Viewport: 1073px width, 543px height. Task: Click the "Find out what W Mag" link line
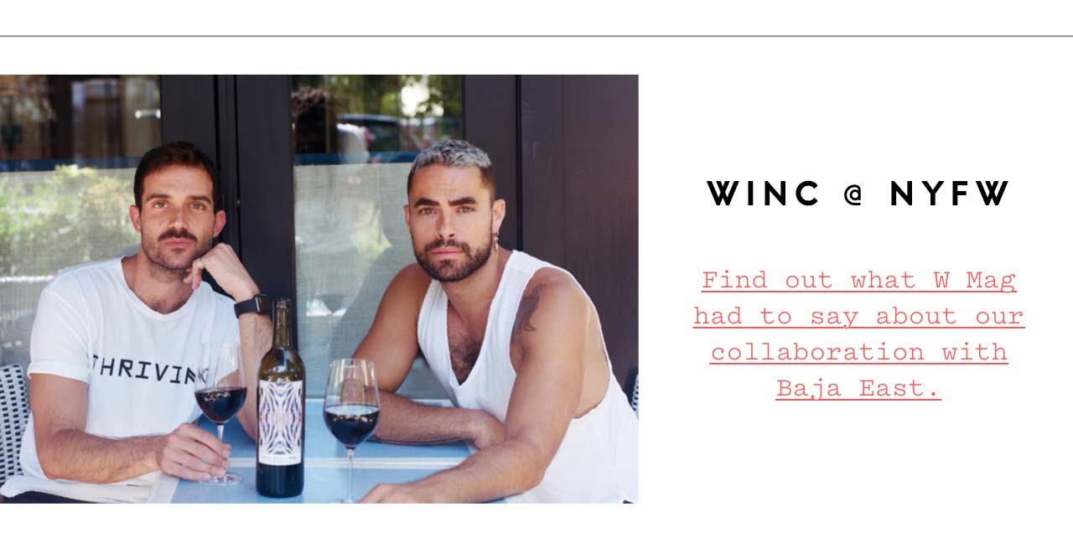858,280
